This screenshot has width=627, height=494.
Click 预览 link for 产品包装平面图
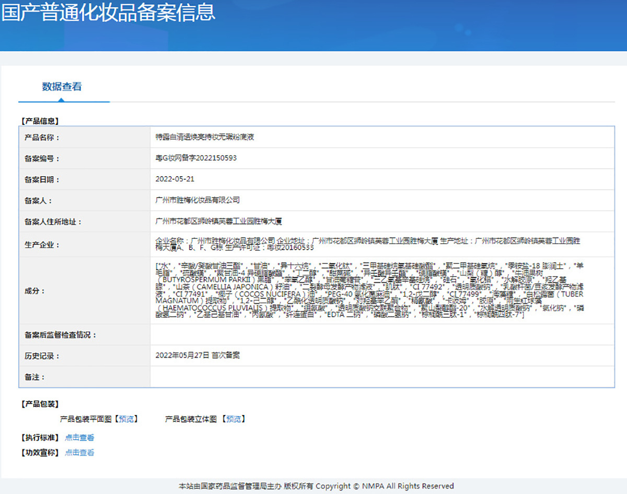coord(125,419)
